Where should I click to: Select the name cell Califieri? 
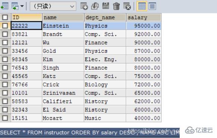click(63, 101)
